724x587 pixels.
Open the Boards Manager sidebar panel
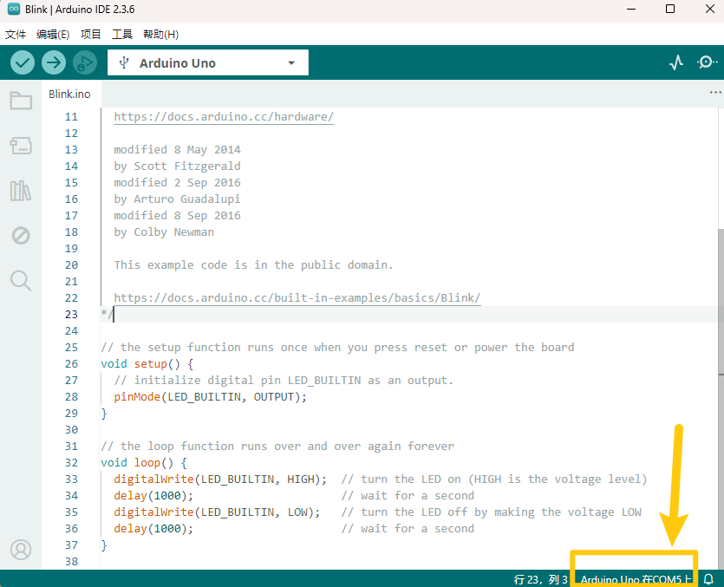pyautogui.click(x=21, y=146)
